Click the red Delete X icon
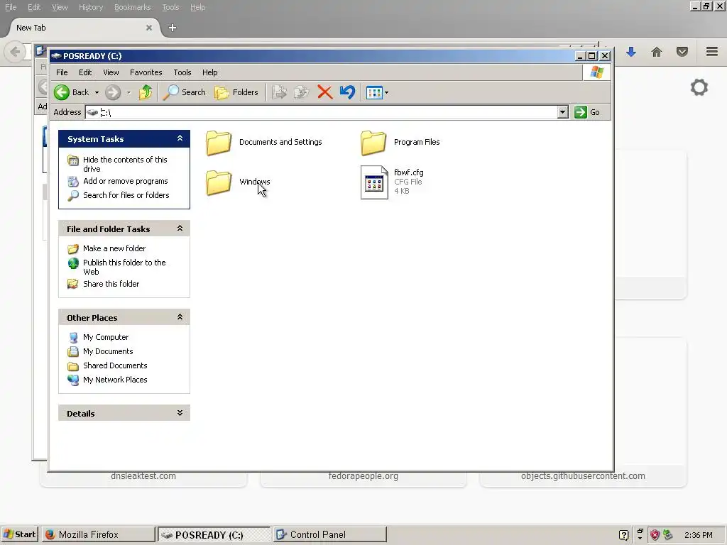727x545 pixels. [325, 92]
